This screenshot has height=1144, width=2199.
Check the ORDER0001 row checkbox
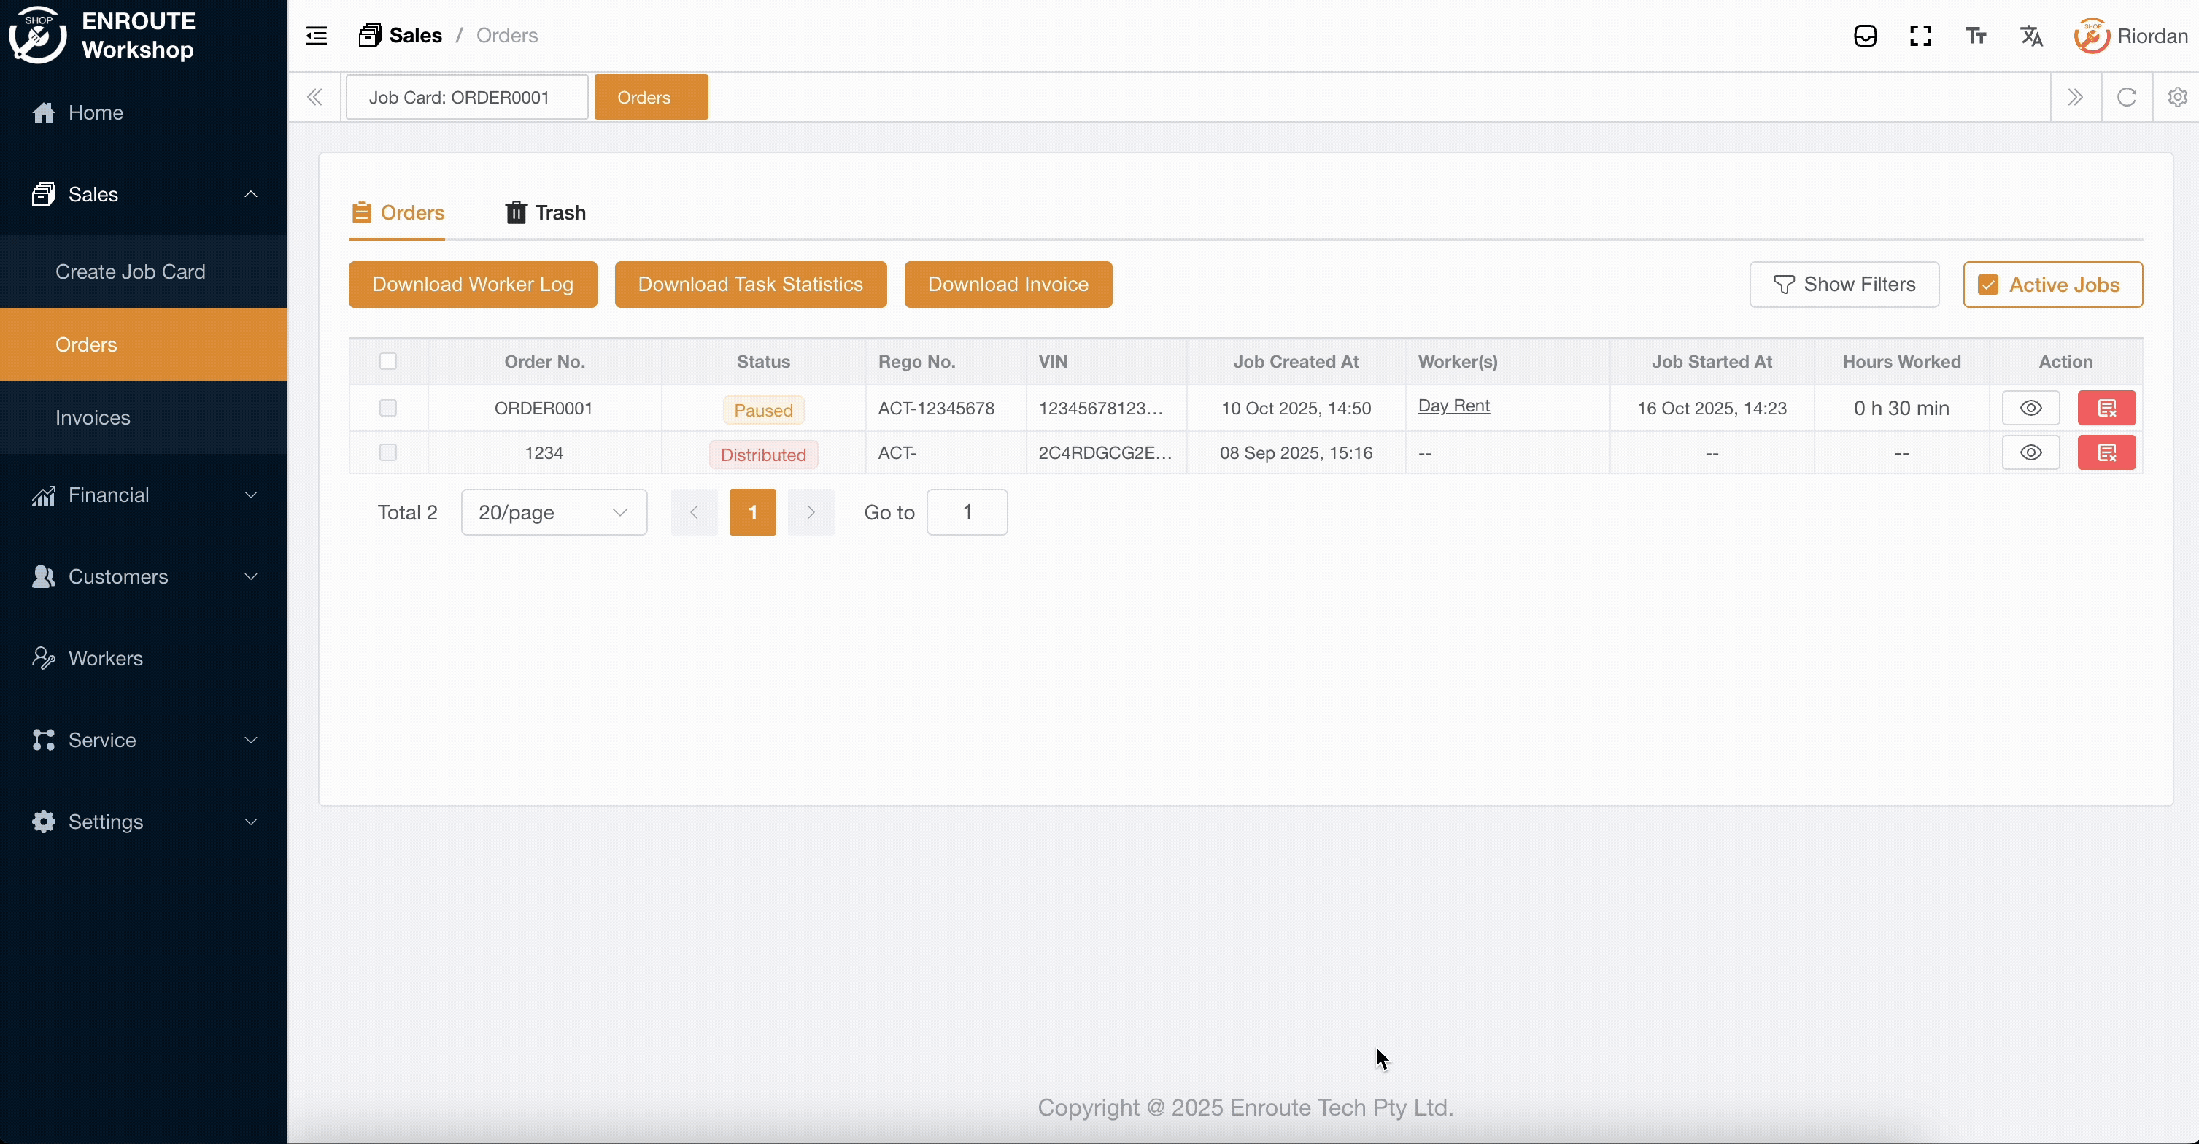(x=388, y=408)
